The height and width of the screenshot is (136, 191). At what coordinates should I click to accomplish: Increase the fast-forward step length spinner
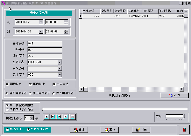[32, 116]
